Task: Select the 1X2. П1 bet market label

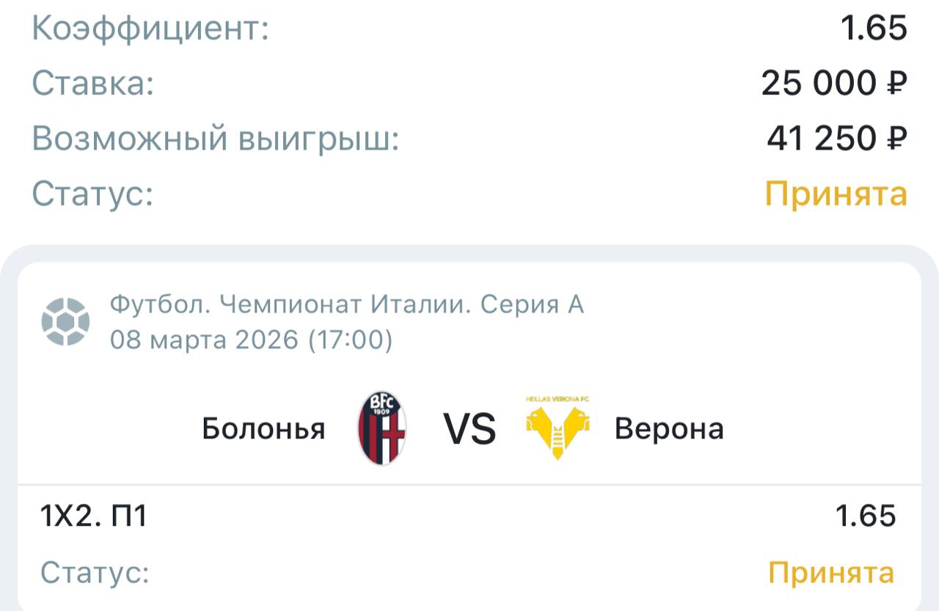Action: 94,516
